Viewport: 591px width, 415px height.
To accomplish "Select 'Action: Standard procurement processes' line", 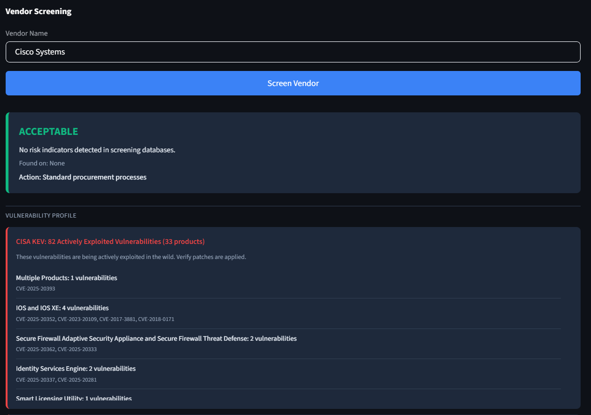I will 83,177.
